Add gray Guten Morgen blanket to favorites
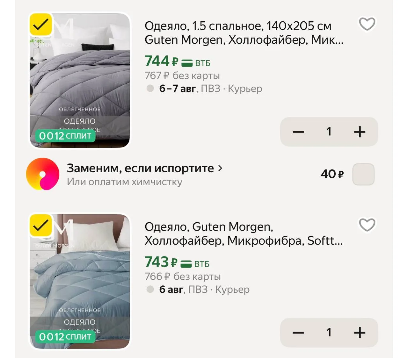Viewport: 408px width, 358px height. click(367, 24)
